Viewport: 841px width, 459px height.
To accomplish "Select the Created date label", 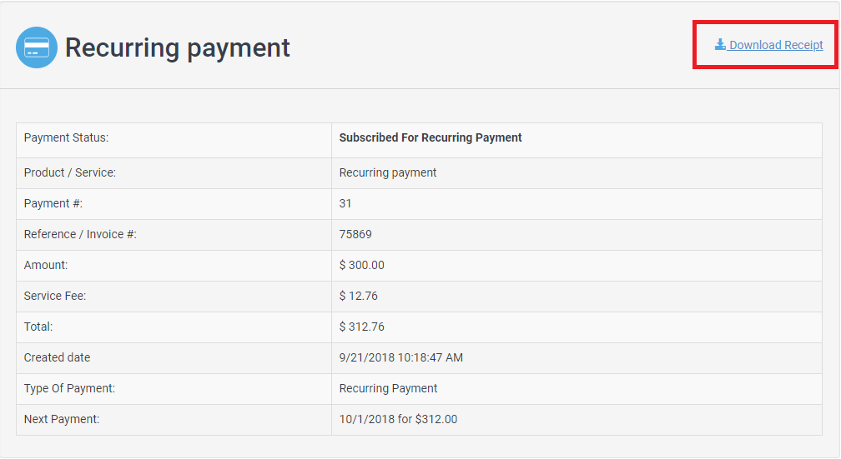I will 57,357.
